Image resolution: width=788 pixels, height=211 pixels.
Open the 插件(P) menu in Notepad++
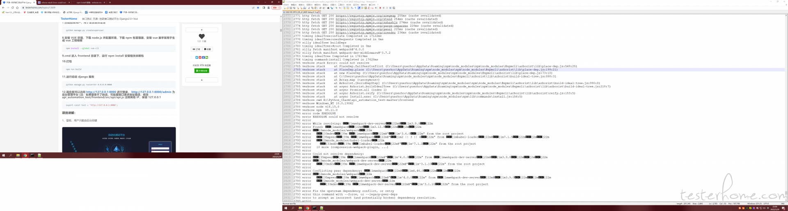[364, 5]
